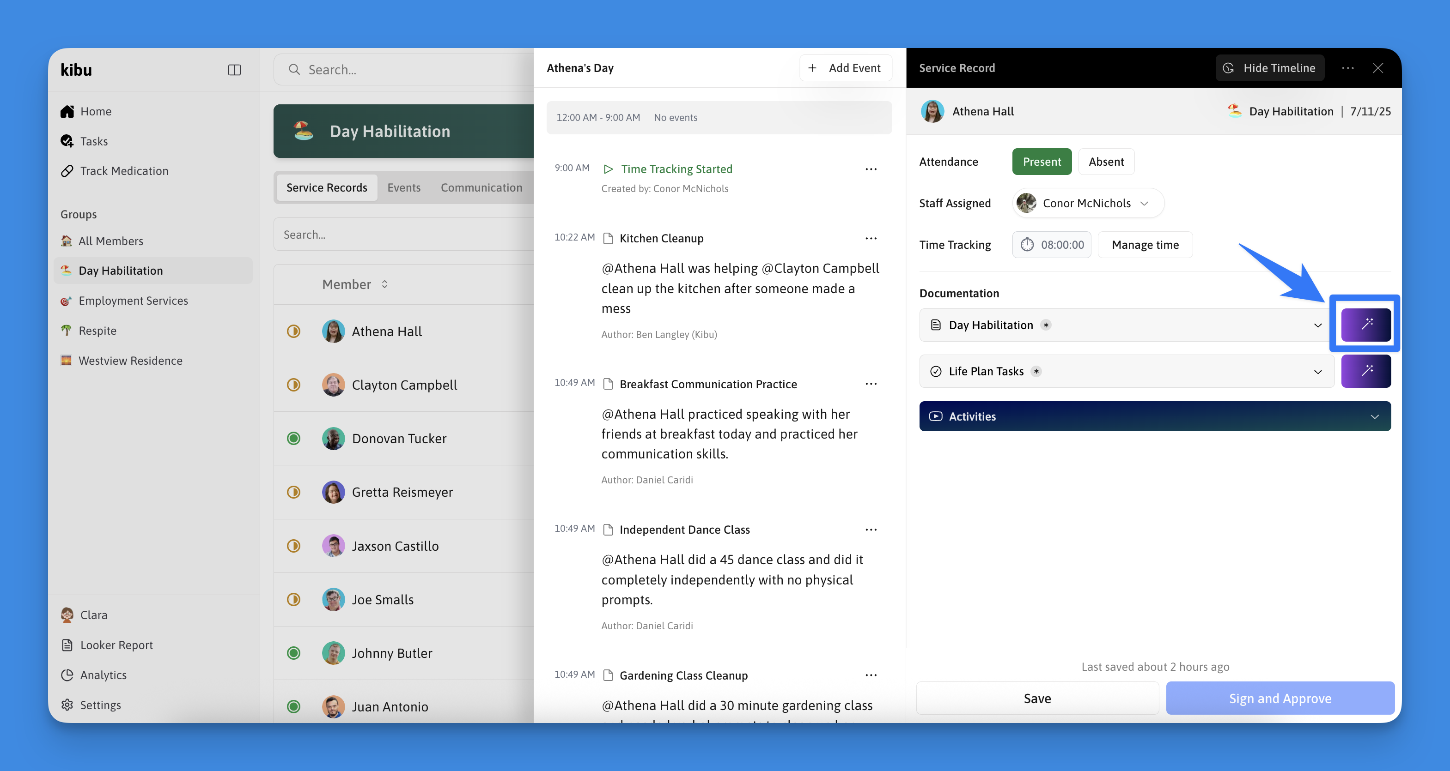The height and width of the screenshot is (771, 1450).
Task: Open the Service Record three-dots menu
Action: (x=1347, y=68)
